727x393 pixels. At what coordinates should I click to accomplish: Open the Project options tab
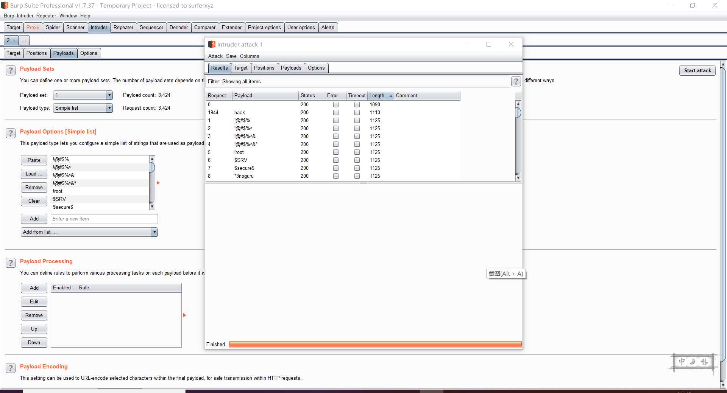[x=264, y=27]
